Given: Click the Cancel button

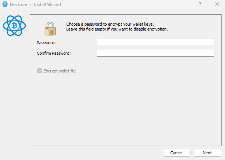Looking at the screenshot, I should tap(177, 153).
